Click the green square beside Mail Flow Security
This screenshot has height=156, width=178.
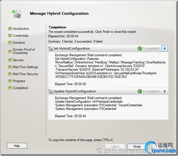coord(10,74)
